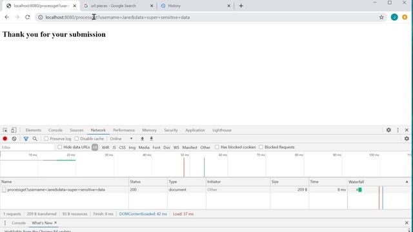Viewport: 413px width, 232px height.
Task: Filter requests by Font
Action: click(x=156, y=148)
